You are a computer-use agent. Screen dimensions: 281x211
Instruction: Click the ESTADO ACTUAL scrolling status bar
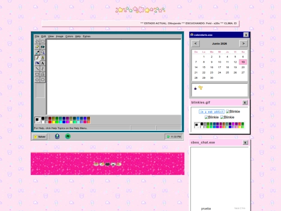coord(140,23)
